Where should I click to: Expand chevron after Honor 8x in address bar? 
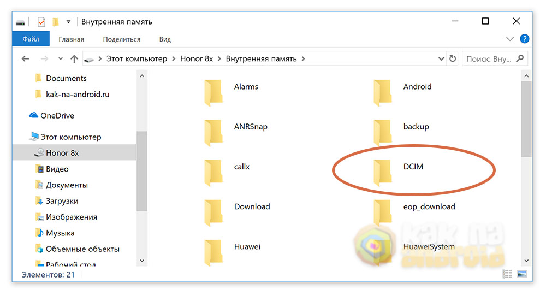click(219, 59)
